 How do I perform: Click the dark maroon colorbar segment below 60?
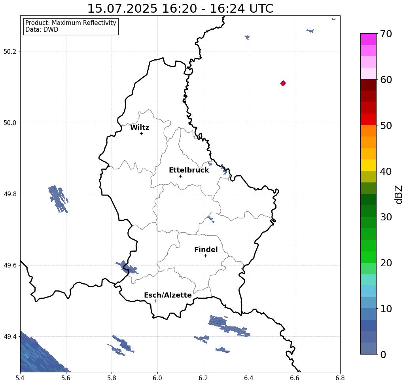pyautogui.click(x=368, y=85)
